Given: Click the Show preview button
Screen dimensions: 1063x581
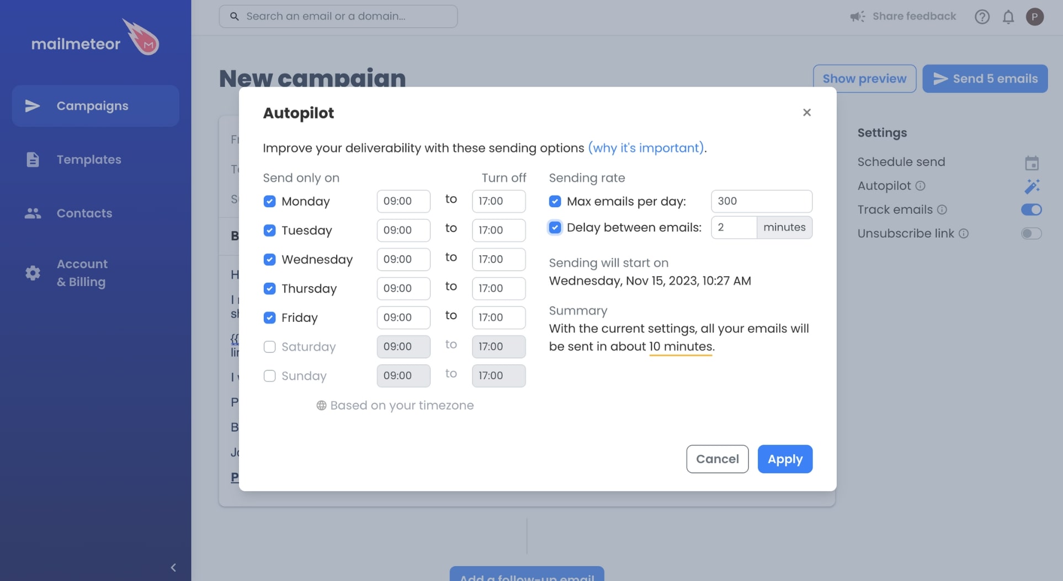Looking at the screenshot, I should 864,78.
